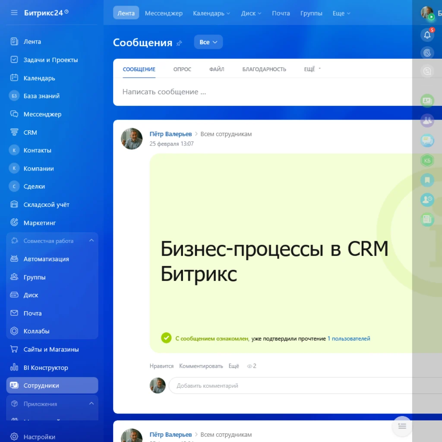Open BI Конструктор from sidebar
Image resolution: width=442 pixels, height=442 pixels.
point(45,367)
